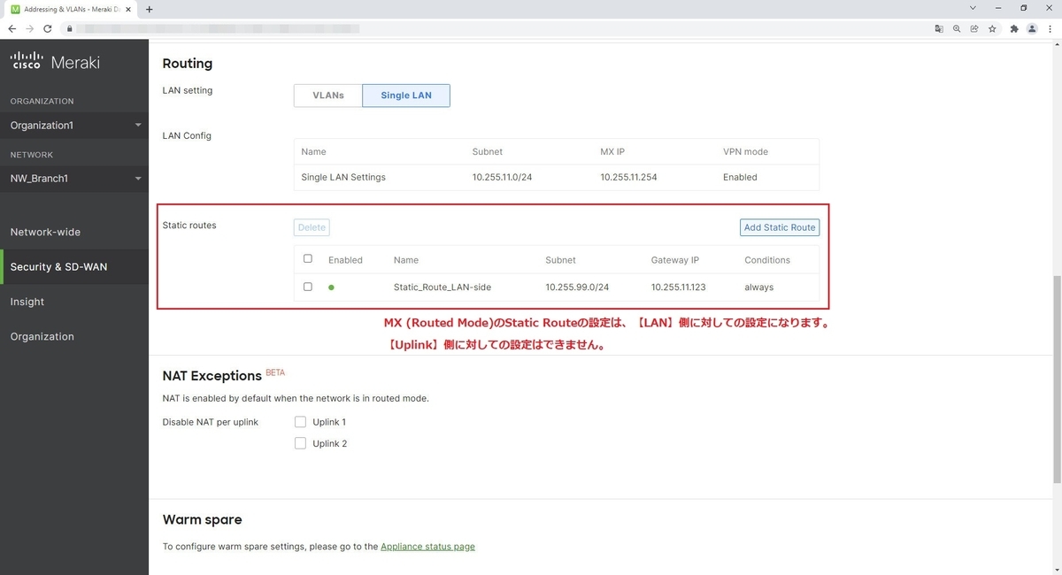The height and width of the screenshot is (575, 1062).
Task: Click the profile avatar icon
Action: [1032, 28]
